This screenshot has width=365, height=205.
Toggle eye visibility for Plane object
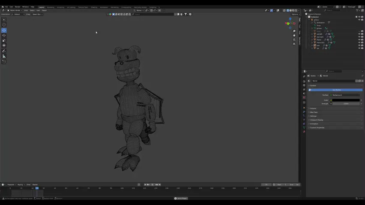click(x=359, y=40)
